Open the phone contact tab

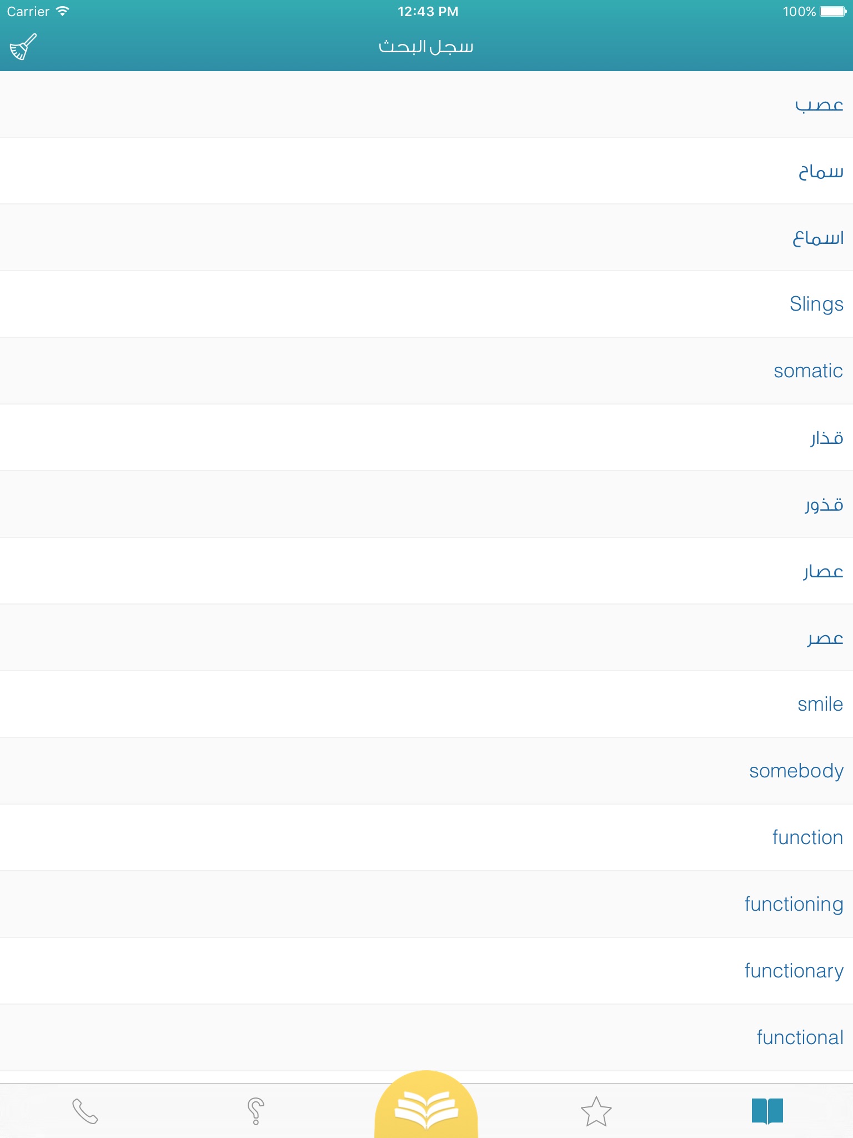pyautogui.click(x=85, y=1111)
